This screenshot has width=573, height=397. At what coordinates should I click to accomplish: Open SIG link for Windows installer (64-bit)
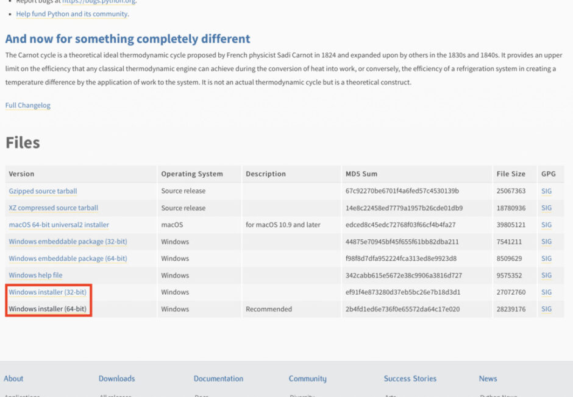546,309
